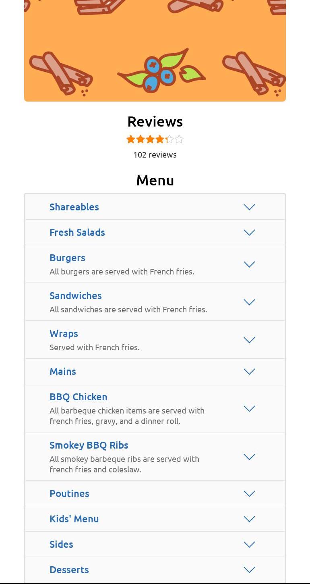Select the Burgers menu heading
The image size is (310, 584).
67,258
